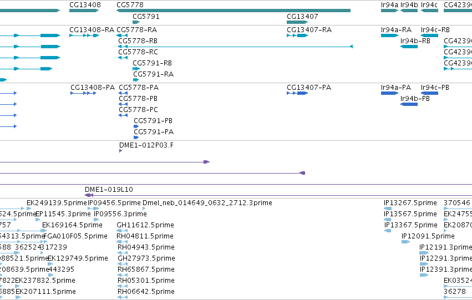Select the EP11545.3prime EST

click(x=38, y=220)
